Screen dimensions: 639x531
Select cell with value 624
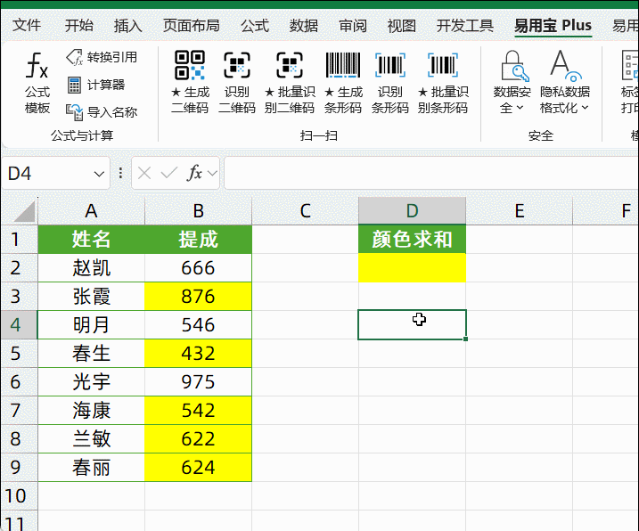click(198, 468)
